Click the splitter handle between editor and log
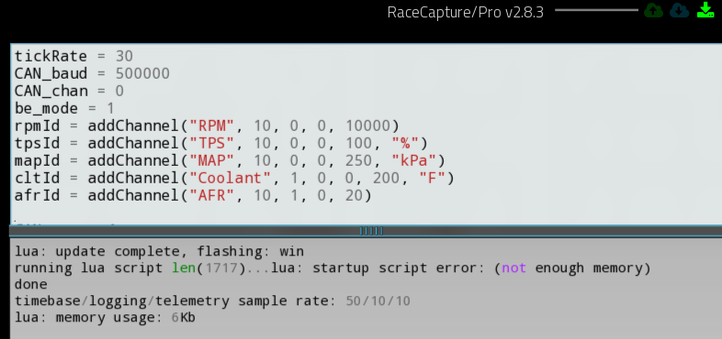Viewport: 722px width, 339px height. click(371, 231)
